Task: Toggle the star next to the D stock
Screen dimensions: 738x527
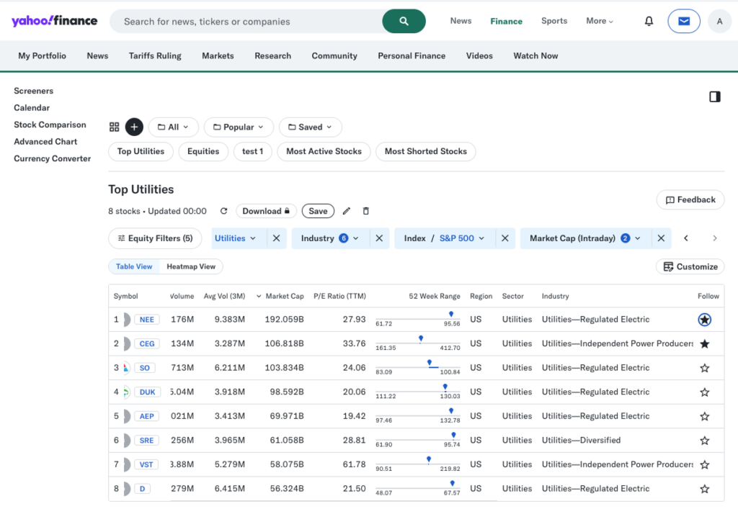Action: coord(704,488)
